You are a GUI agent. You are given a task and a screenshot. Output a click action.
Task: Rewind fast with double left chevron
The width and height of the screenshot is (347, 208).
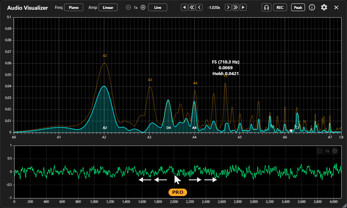click(x=192, y=7)
